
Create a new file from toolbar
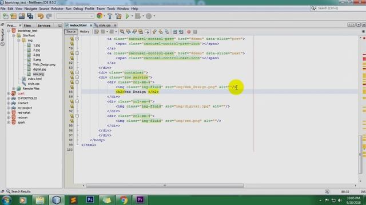[5, 16]
